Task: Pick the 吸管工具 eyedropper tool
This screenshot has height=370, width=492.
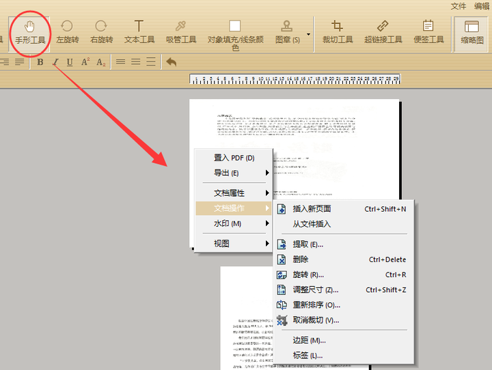Action: pyautogui.click(x=180, y=32)
